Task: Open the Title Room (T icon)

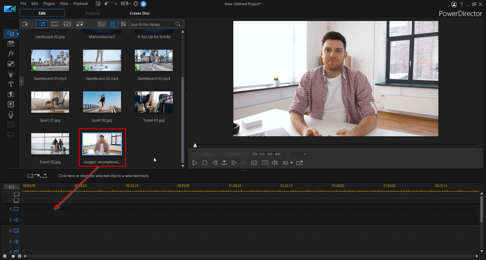Action: (x=11, y=85)
